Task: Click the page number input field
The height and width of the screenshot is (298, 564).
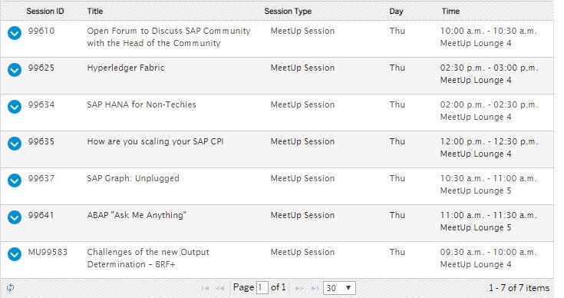Action: 262,288
